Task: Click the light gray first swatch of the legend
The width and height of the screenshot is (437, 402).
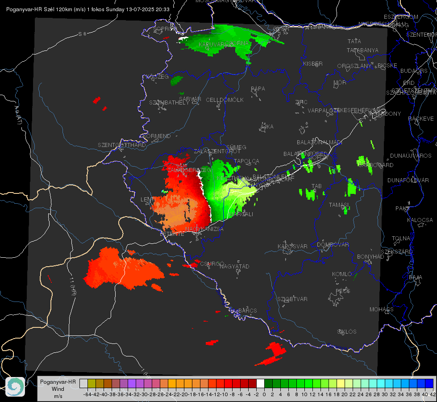Action: pos(83,384)
